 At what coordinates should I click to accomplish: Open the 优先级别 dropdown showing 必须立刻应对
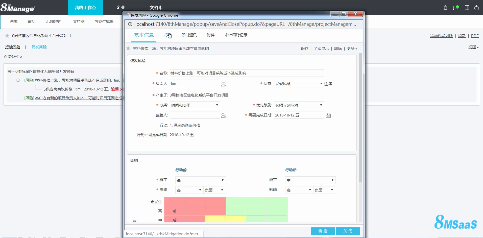point(299,105)
